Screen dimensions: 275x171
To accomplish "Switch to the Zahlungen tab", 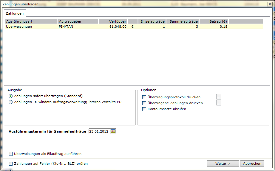I will coord(15,13).
